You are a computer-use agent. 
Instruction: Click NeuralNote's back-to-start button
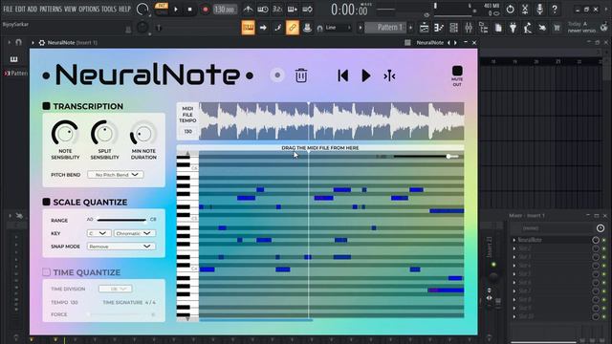coord(342,75)
